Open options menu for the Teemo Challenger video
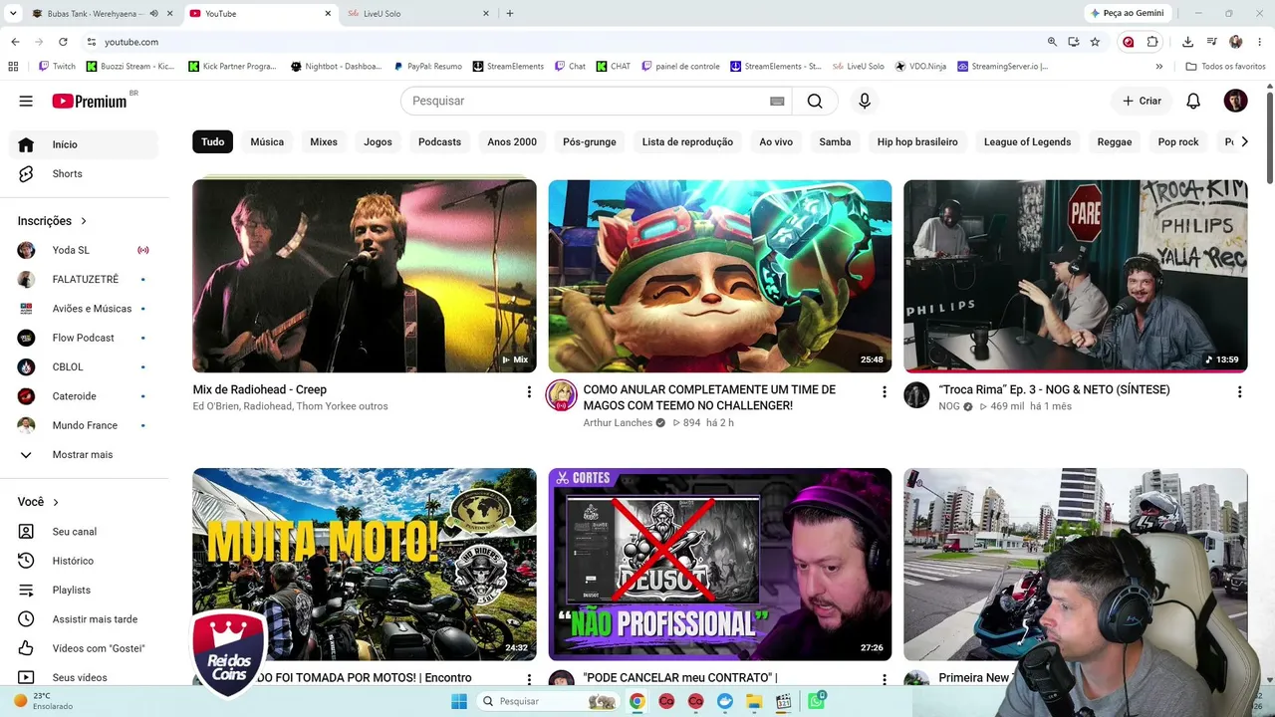 tap(884, 392)
